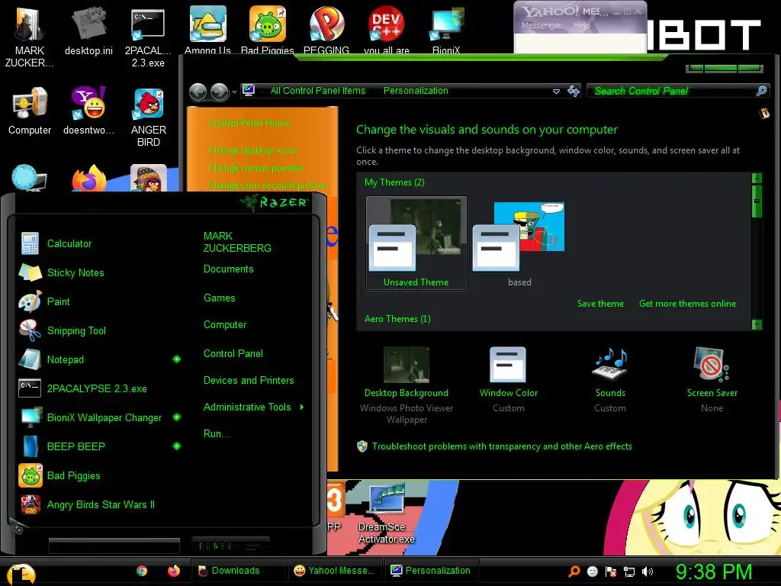The image size is (781, 586).
Task: Click the Personalization taskbar button
Action: pos(432,571)
